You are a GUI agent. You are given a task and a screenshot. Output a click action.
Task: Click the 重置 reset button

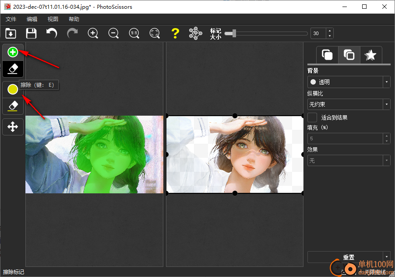pos(346,257)
